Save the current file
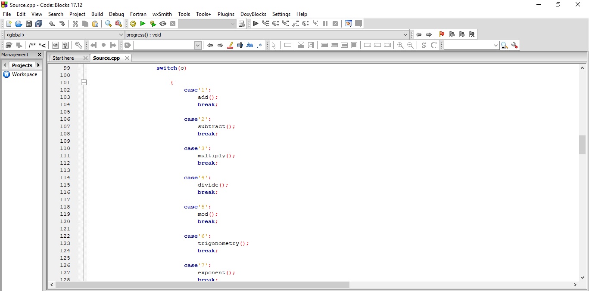This screenshot has height=291, width=589. [x=29, y=24]
